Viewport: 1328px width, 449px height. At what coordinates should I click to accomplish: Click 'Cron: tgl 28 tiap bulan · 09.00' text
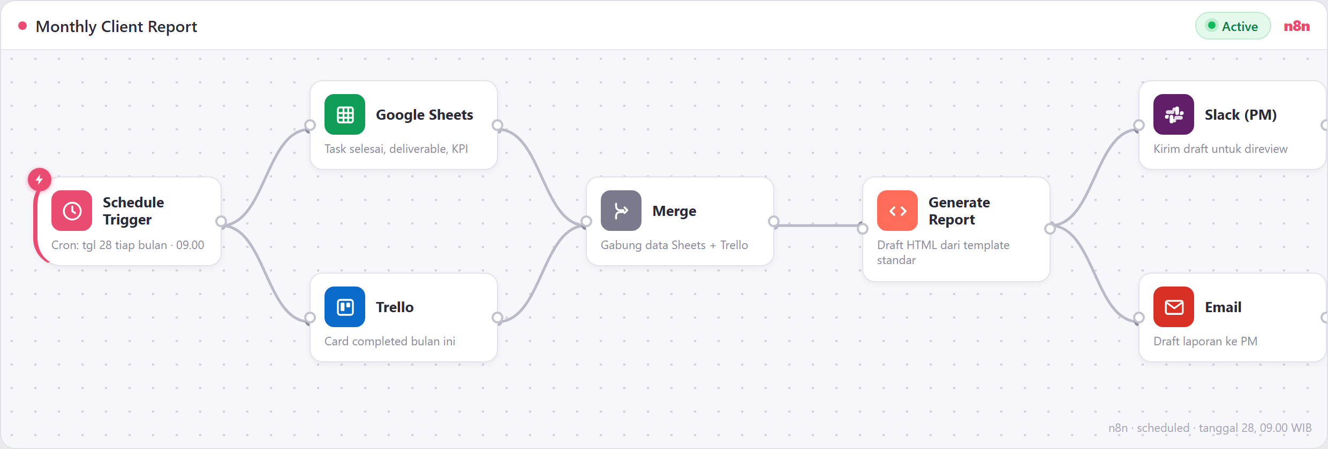(127, 245)
